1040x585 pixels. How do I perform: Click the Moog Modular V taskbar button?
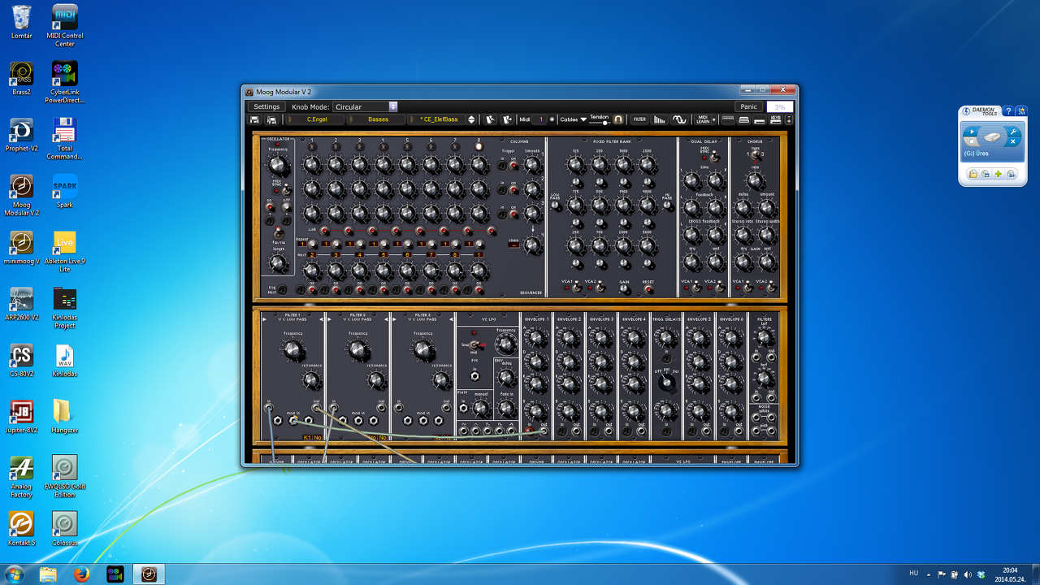coord(149,574)
